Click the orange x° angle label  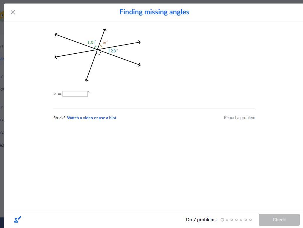[x=105, y=43]
